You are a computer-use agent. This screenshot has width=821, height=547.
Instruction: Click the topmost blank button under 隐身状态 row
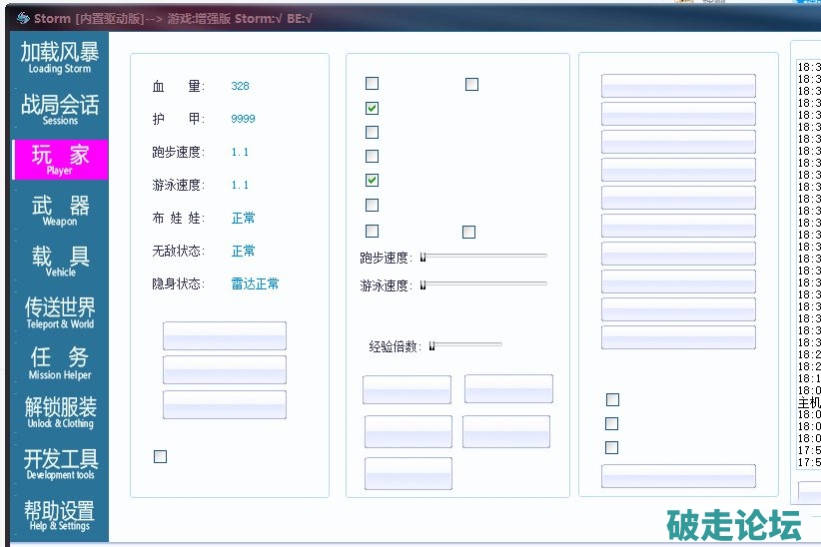click(x=225, y=335)
